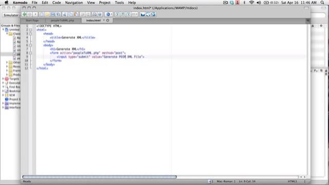The width and height of the screenshot is (329, 185).
Task: Click the Forward arrow icon in Komodo toolbar
Action: click(30, 14)
